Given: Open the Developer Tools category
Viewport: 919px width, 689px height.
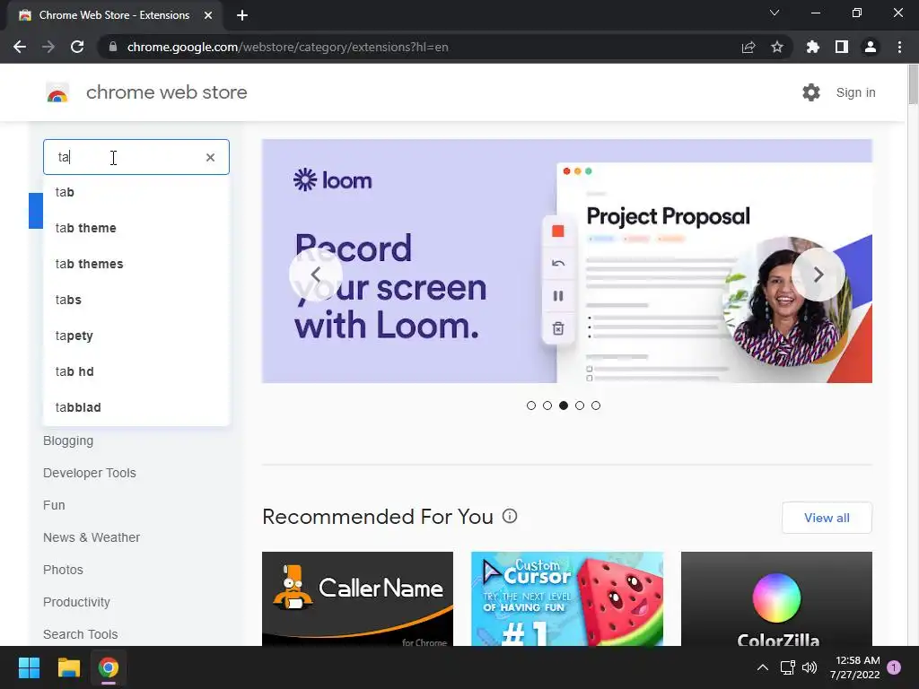Looking at the screenshot, I should point(89,473).
